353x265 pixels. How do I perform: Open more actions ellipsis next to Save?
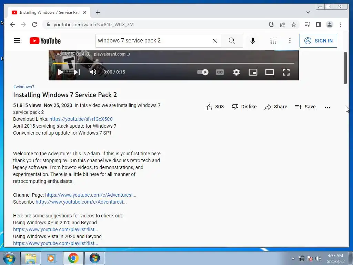(327, 108)
